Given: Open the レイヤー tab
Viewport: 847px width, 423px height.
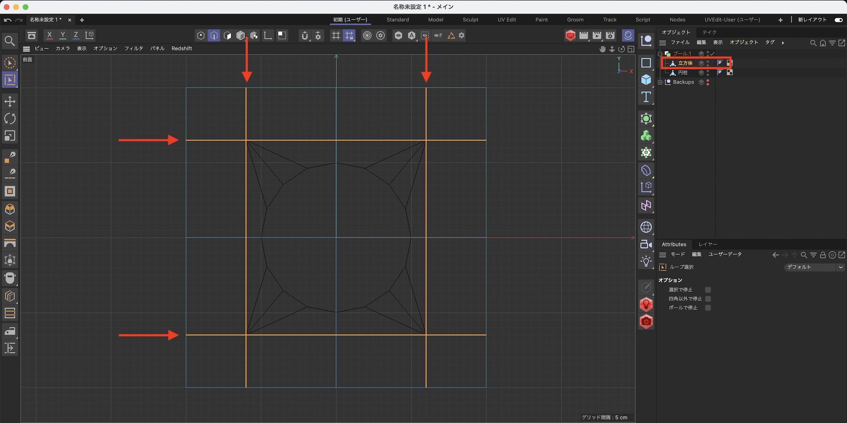Looking at the screenshot, I should 708,244.
